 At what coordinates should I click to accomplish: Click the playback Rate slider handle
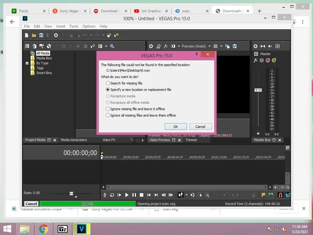pyautogui.click(x=71, y=193)
